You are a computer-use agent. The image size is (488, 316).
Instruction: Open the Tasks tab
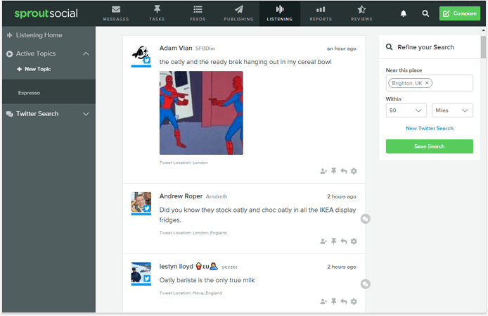pyautogui.click(x=157, y=13)
